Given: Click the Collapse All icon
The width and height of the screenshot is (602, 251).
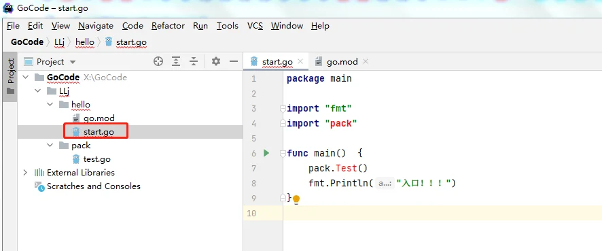Looking at the screenshot, I should coord(194,61).
